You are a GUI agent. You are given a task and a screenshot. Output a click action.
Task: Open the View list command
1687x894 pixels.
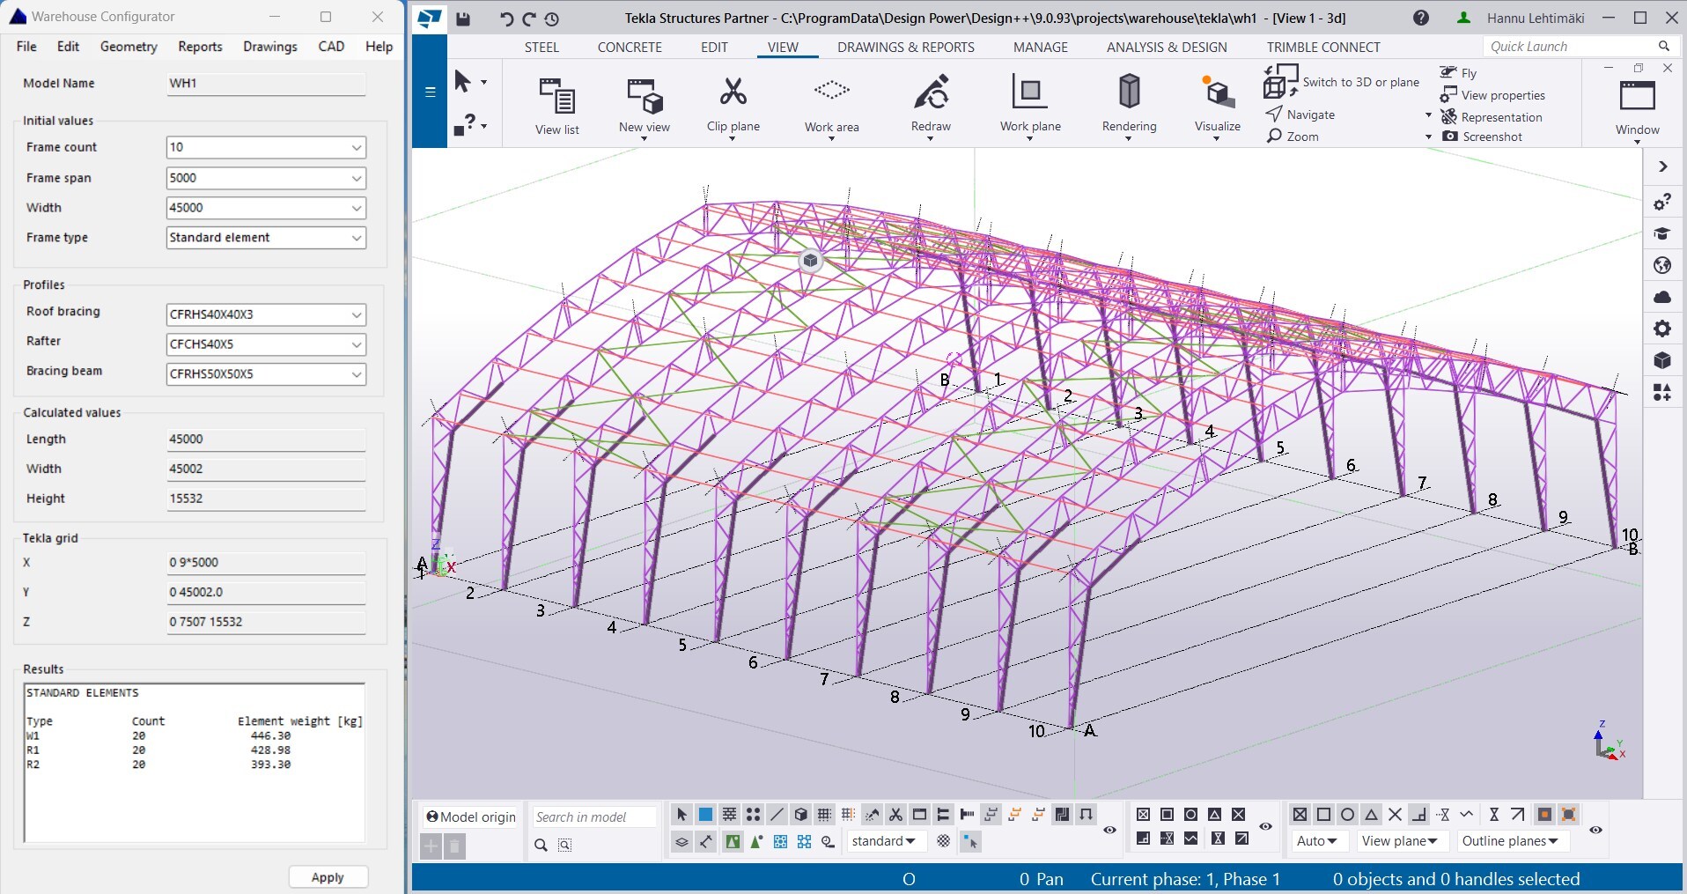557,106
